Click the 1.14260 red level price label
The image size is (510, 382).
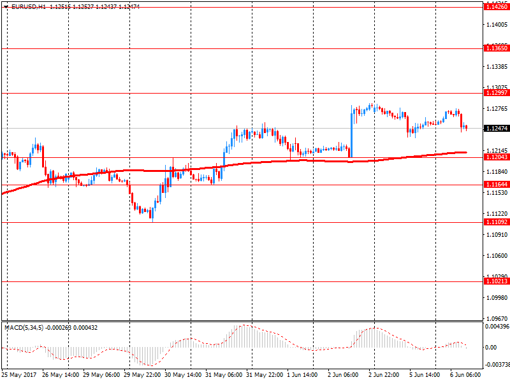[497, 7]
